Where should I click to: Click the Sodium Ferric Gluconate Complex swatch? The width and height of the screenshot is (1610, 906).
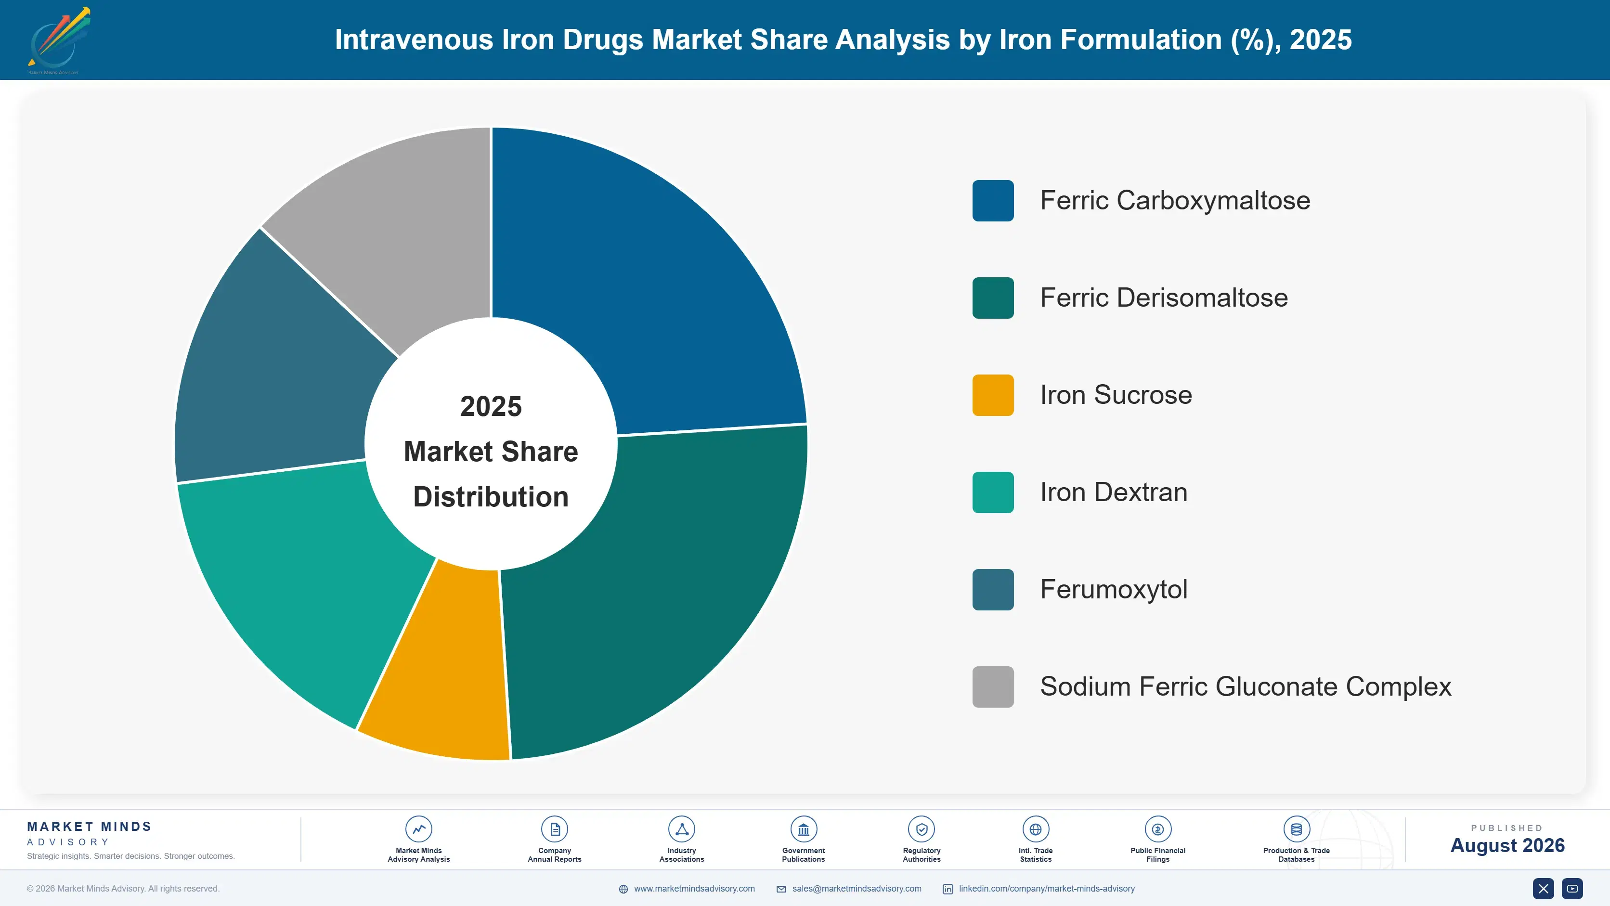pos(992,686)
